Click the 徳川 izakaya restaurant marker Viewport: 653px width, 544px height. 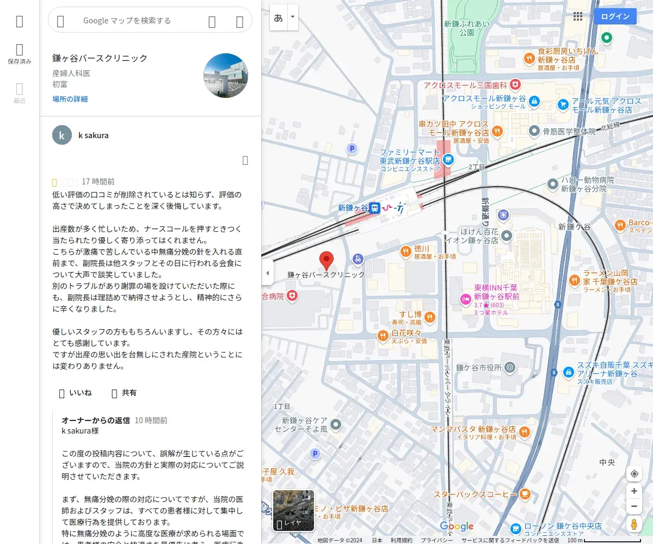tap(405, 251)
